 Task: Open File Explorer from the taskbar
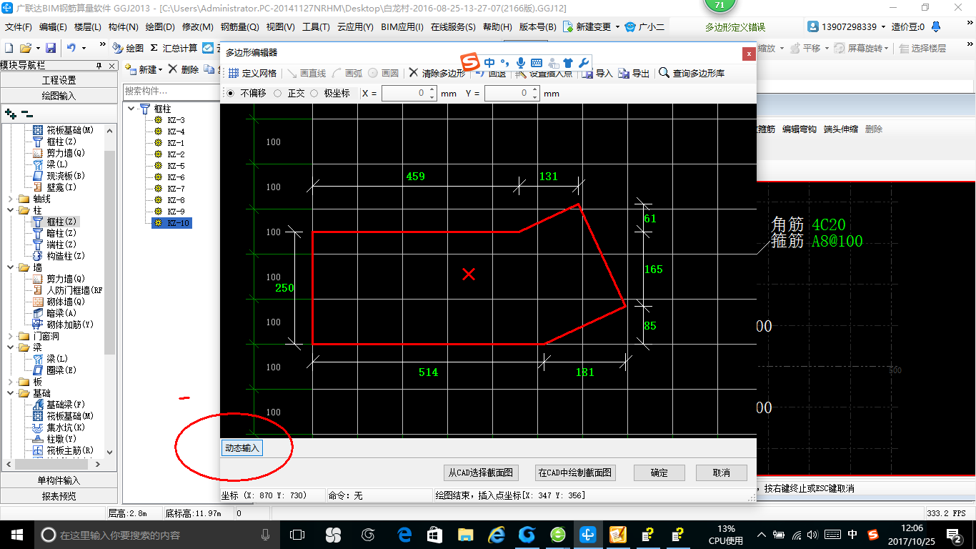coord(466,535)
